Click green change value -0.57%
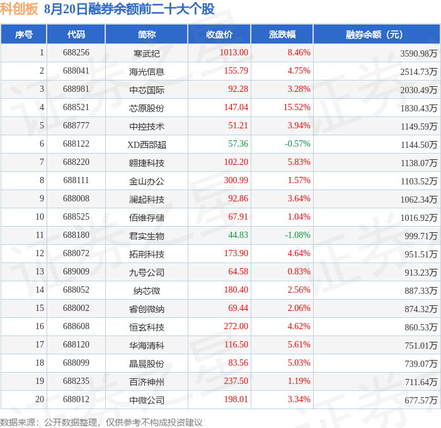The height and width of the screenshot is (428, 441). tap(297, 144)
